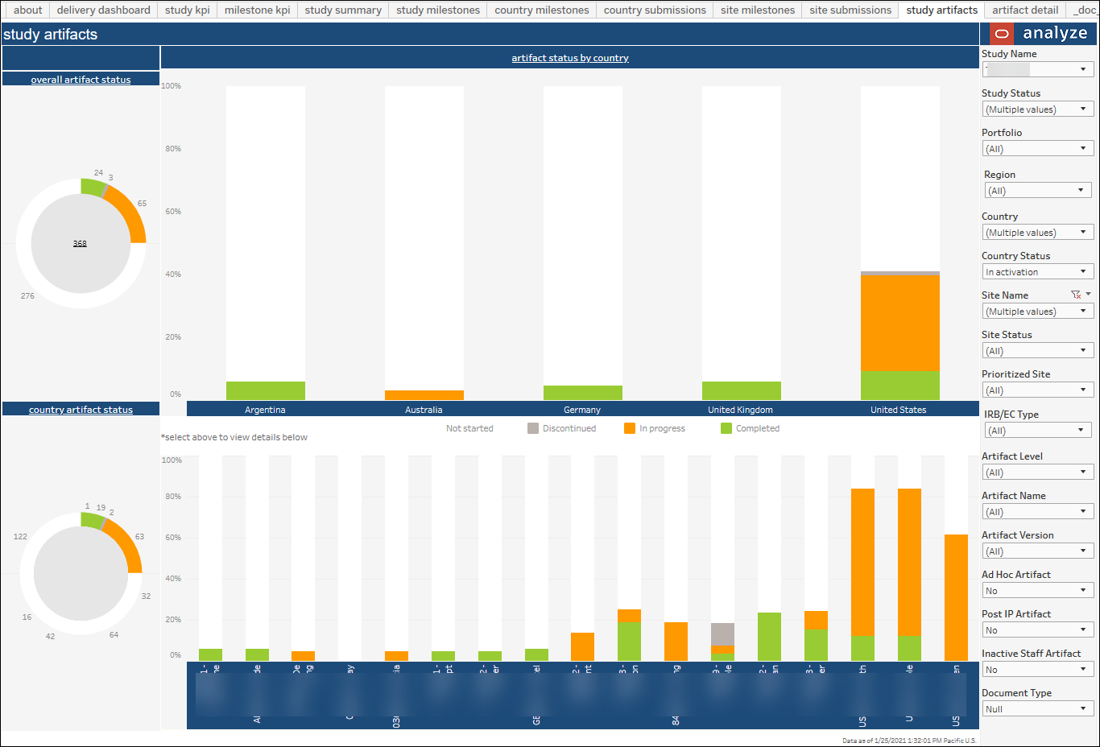Select the orange slice of overall donut
The height and width of the screenshot is (747, 1100).
click(131, 213)
